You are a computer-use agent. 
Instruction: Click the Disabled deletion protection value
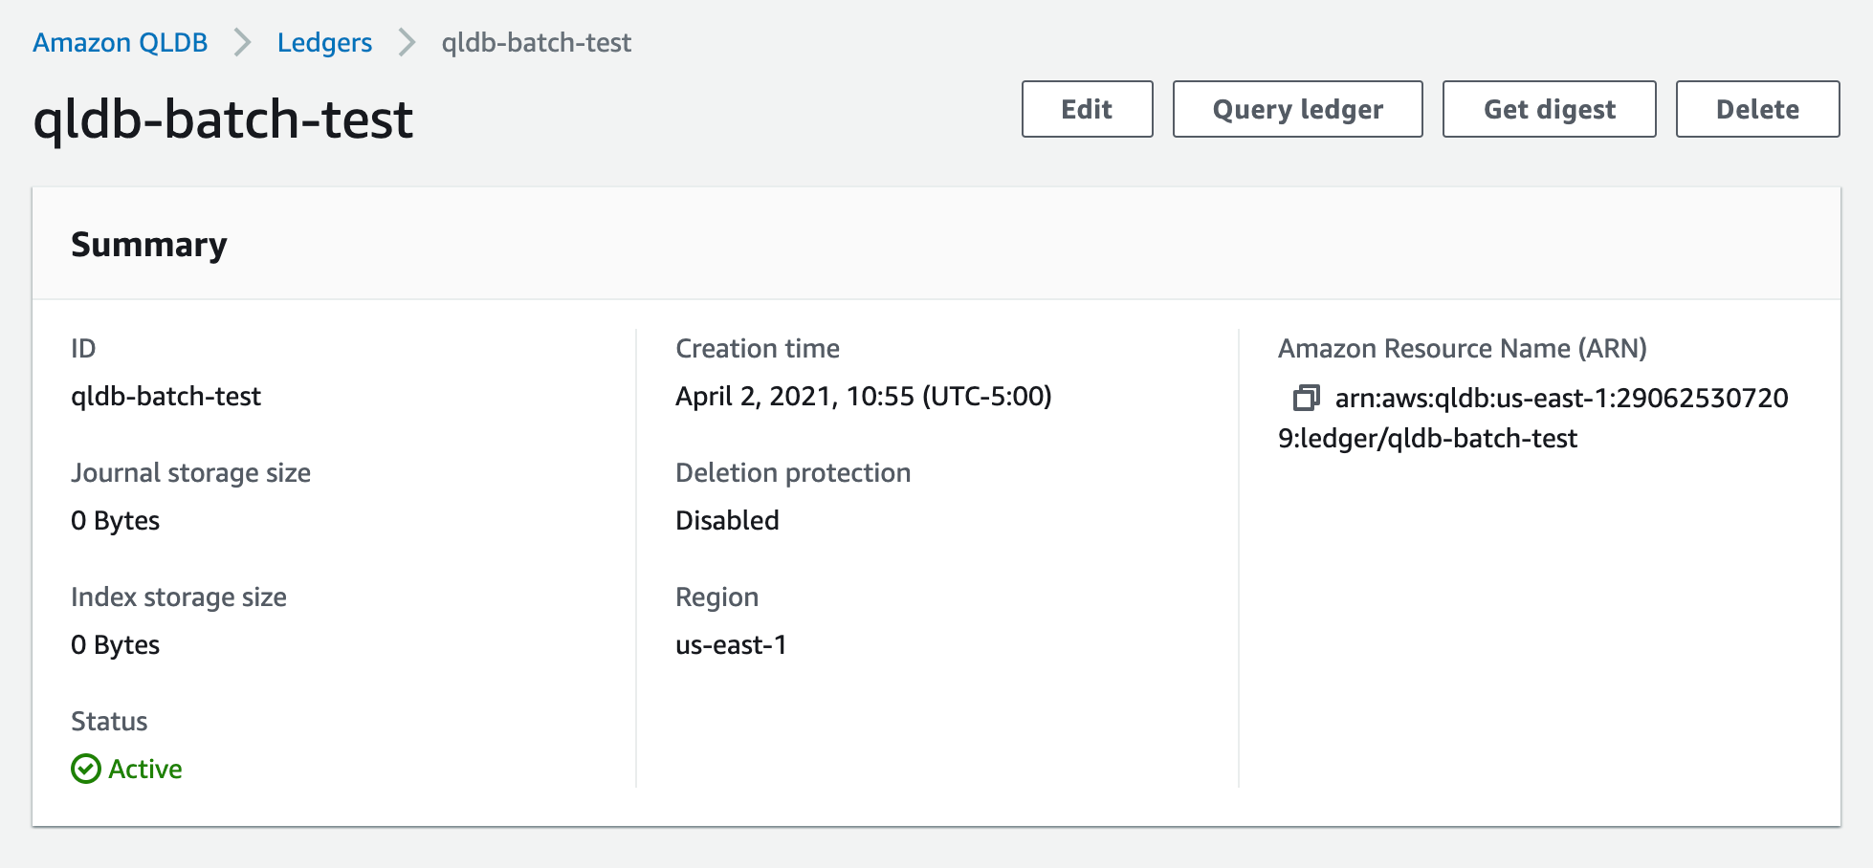[727, 521]
